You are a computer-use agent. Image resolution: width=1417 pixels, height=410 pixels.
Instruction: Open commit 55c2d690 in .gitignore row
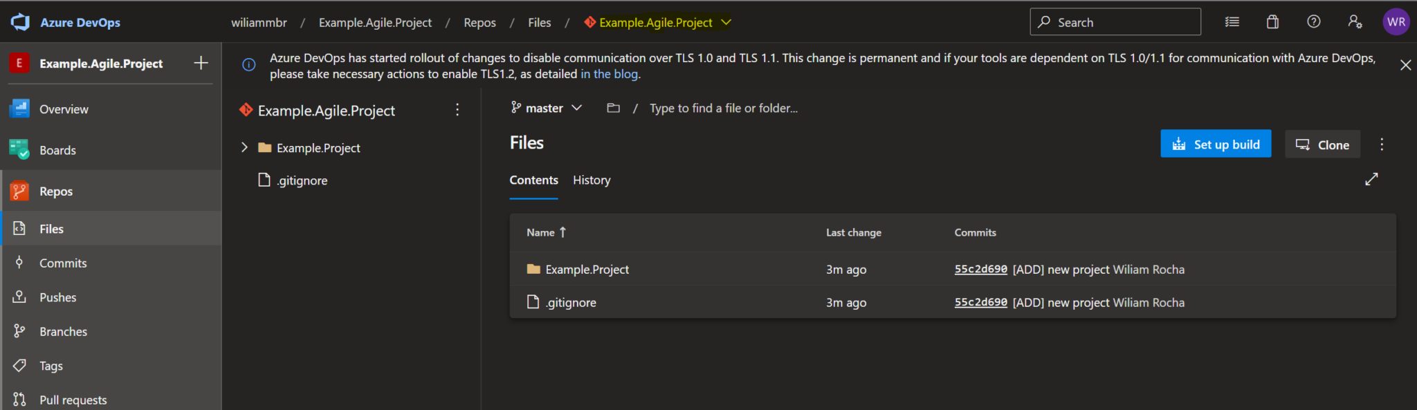(980, 302)
